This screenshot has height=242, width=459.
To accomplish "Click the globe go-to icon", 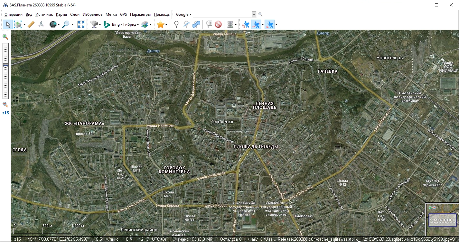I will tap(53, 24).
